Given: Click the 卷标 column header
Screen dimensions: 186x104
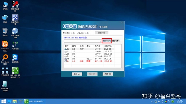Looking at the screenshot, I should tap(90, 46).
